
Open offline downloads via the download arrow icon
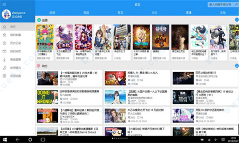(4, 60)
